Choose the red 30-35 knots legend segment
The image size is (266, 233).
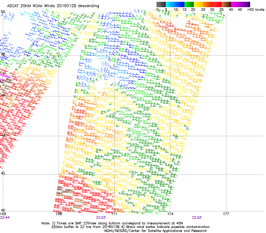point(217,4)
